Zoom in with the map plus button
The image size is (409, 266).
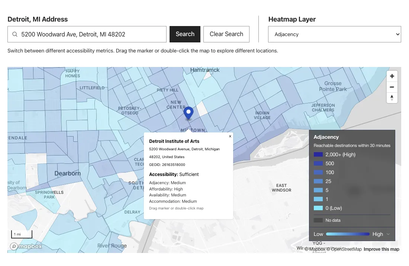392,76
